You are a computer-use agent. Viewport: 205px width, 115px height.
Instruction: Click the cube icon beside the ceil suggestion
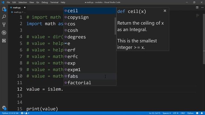pyautogui.click(x=66, y=11)
